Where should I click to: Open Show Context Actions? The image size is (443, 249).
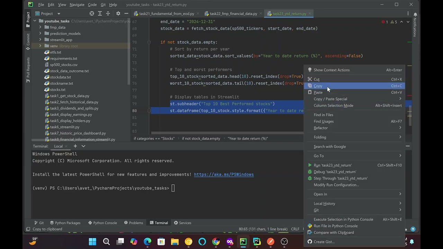(x=354, y=70)
